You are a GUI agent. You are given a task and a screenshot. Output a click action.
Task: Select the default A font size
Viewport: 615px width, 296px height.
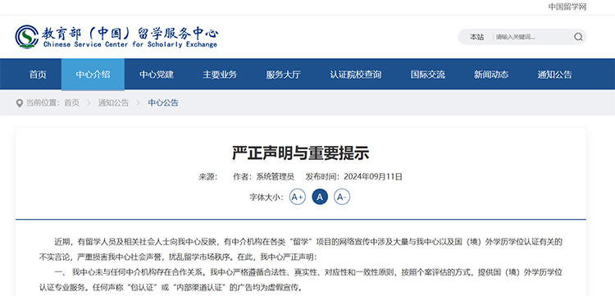(320, 197)
